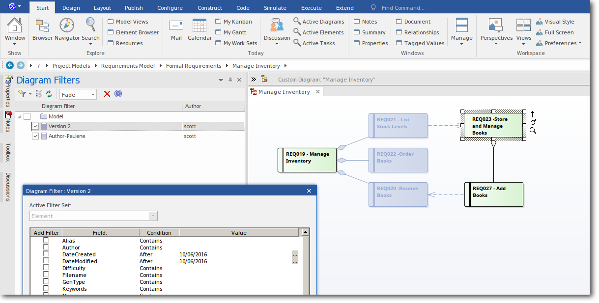Refresh the Diagram Filters list

point(49,93)
